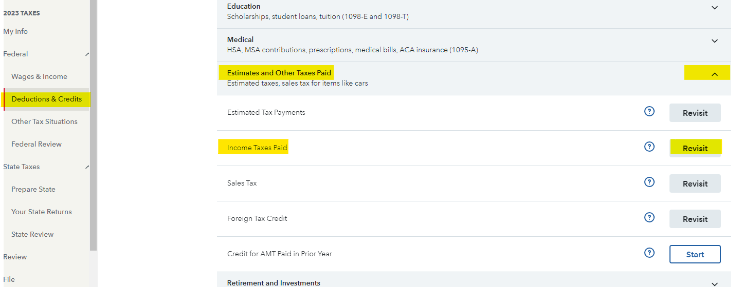The height and width of the screenshot is (287, 743).
Task: Click the sidebar vertical scrollbar
Action: (93, 125)
